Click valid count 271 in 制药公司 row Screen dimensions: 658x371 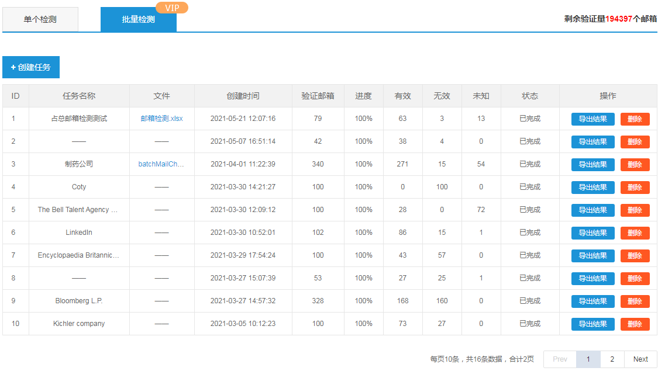[402, 164]
